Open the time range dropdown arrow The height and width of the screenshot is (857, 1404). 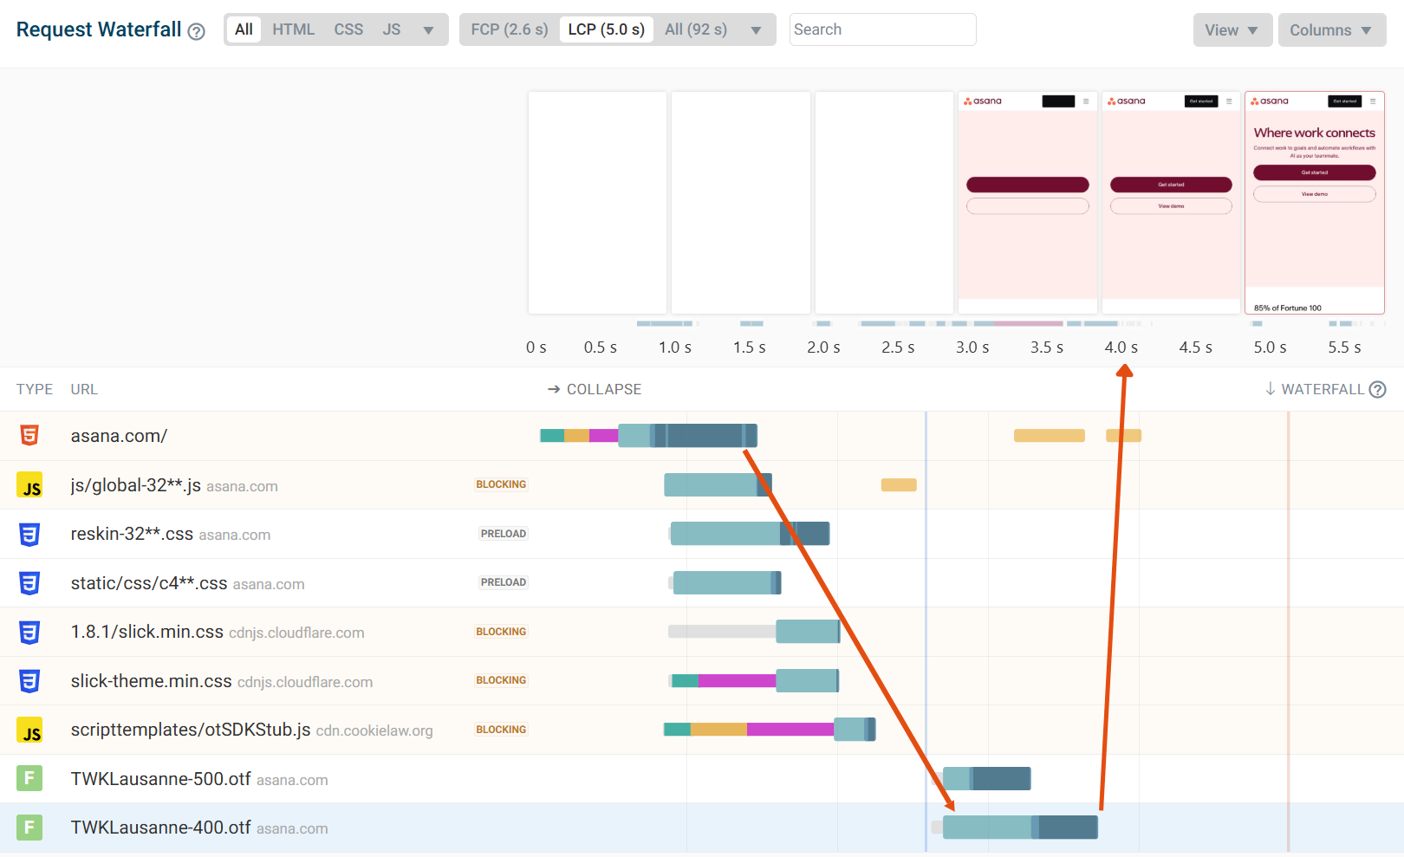click(756, 30)
